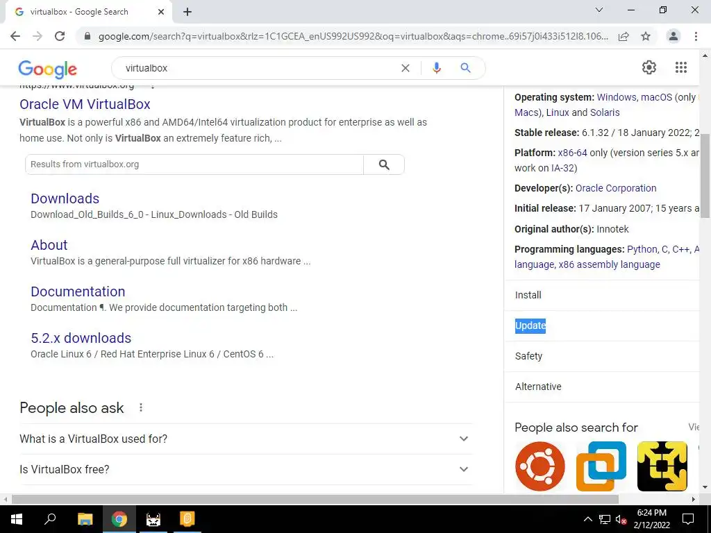Image resolution: width=711 pixels, height=533 pixels.
Task: Follow the macOS link
Action: [656, 97]
